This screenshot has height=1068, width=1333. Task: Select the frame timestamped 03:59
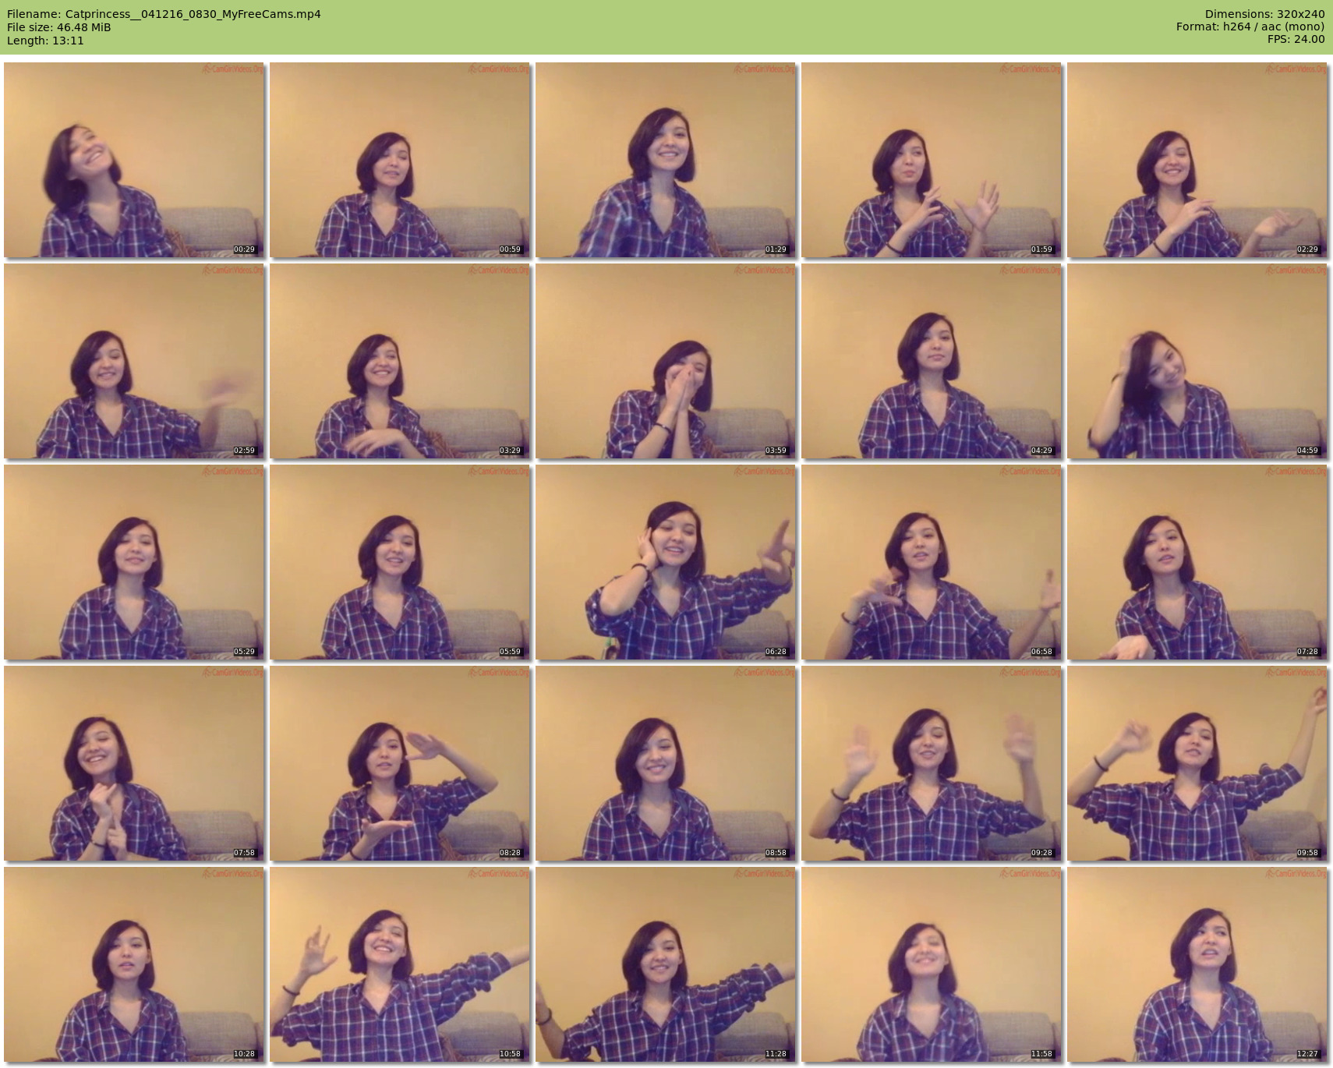click(666, 361)
